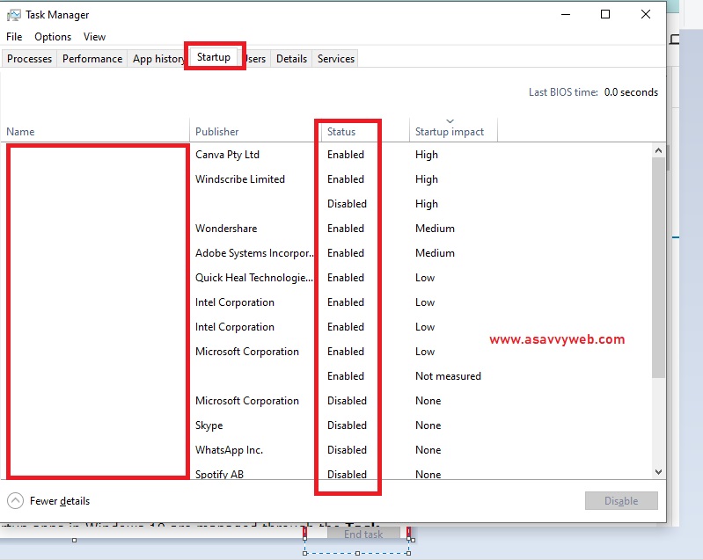This screenshot has height=560, width=703.
Task: Open the File menu
Action: tap(14, 37)
